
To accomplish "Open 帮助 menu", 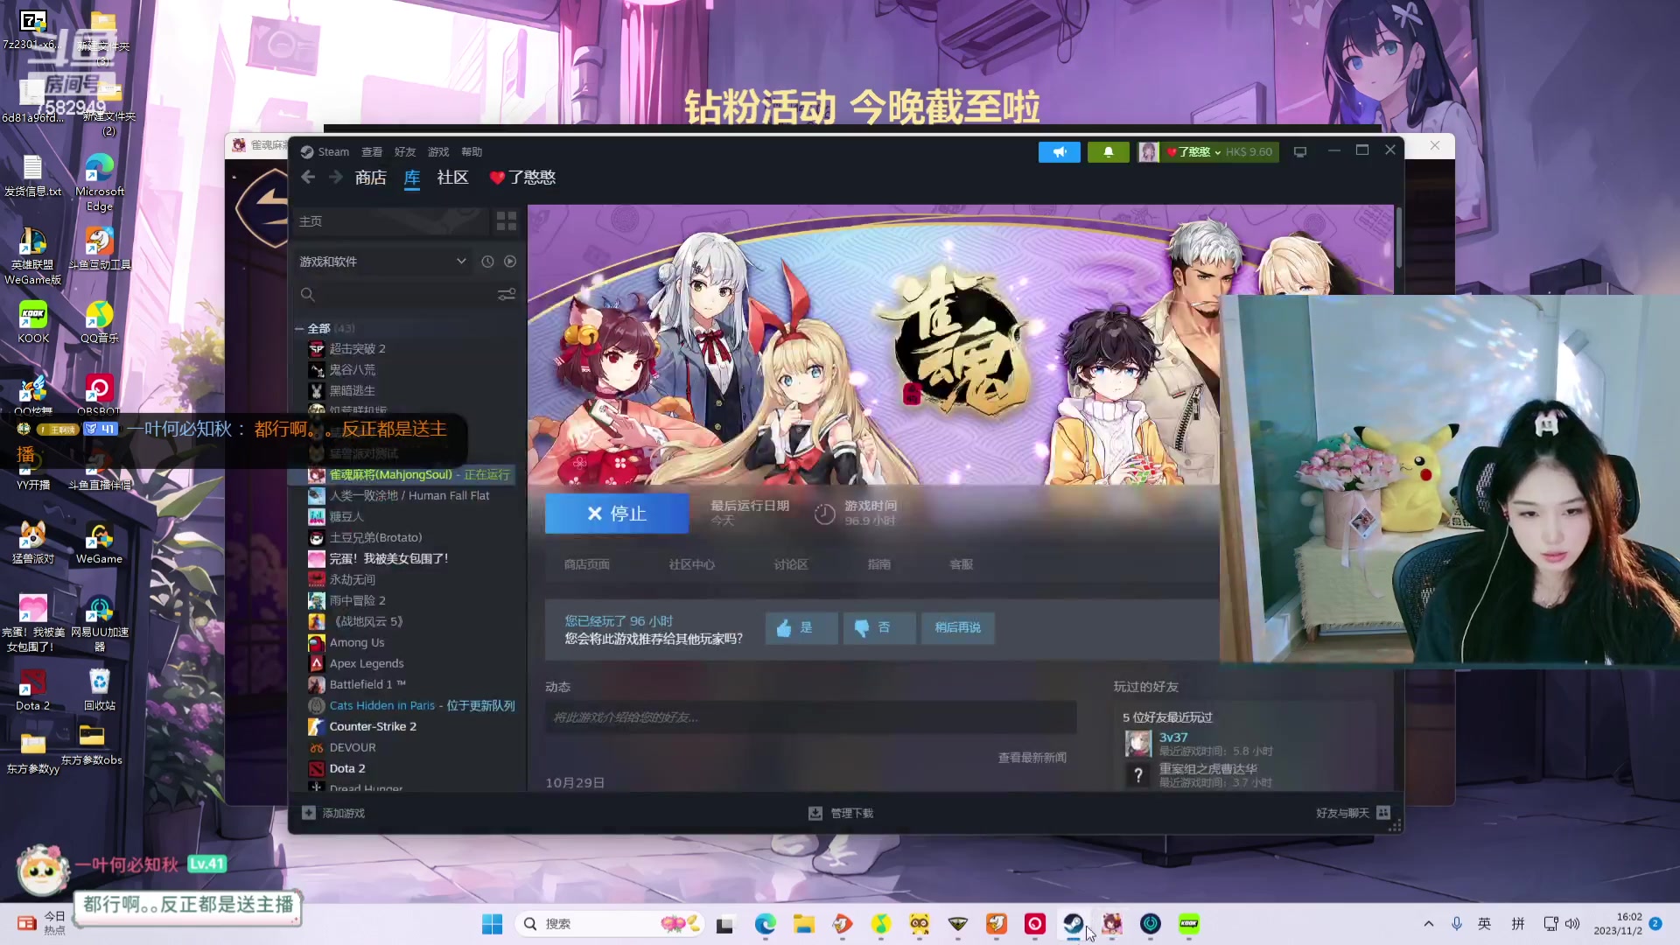I will pyautogui.click(x=472, y=152).
